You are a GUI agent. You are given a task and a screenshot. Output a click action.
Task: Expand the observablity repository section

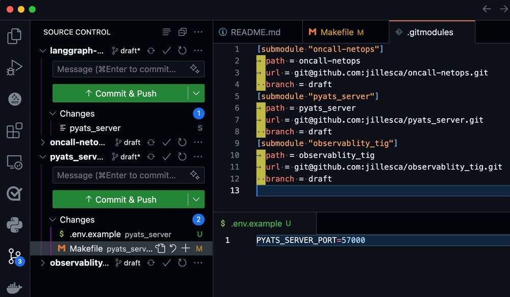[42, 263]
